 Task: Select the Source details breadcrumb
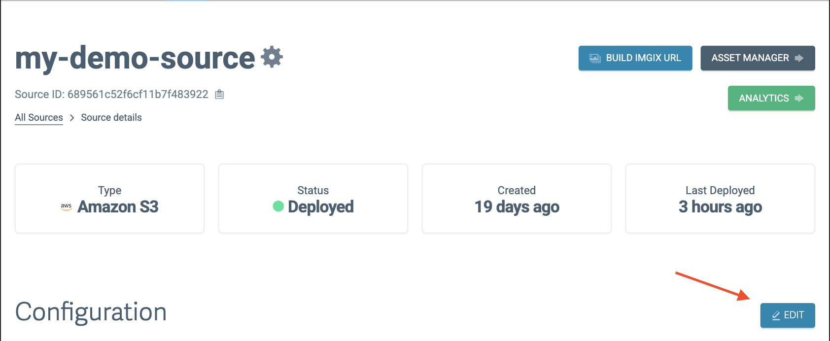(111, 118)
